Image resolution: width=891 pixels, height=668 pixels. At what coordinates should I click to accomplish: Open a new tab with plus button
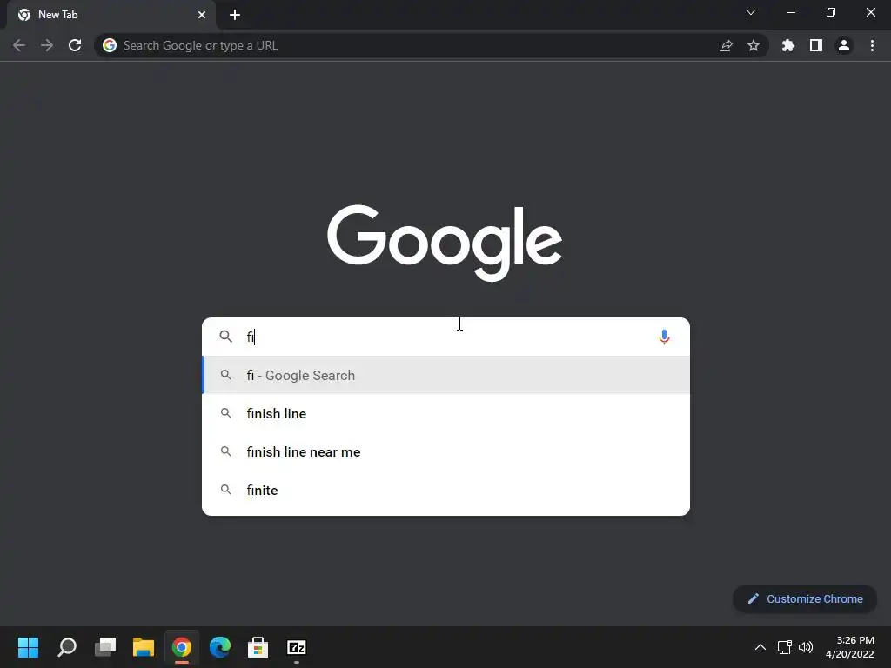[x=235, y=15]
